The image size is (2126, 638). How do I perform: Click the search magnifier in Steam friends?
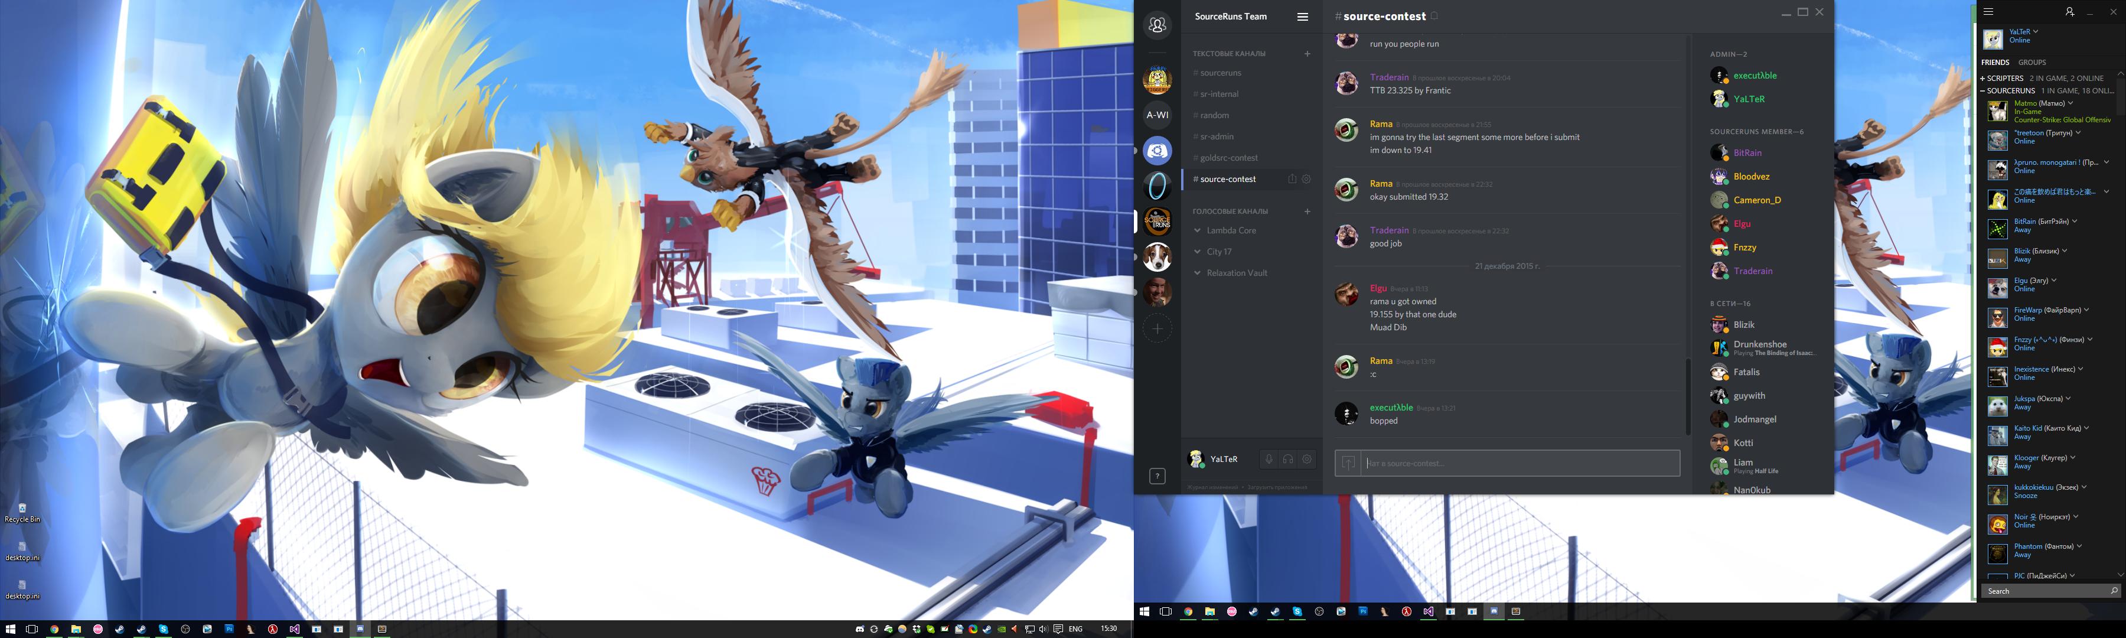point(2114,591)
